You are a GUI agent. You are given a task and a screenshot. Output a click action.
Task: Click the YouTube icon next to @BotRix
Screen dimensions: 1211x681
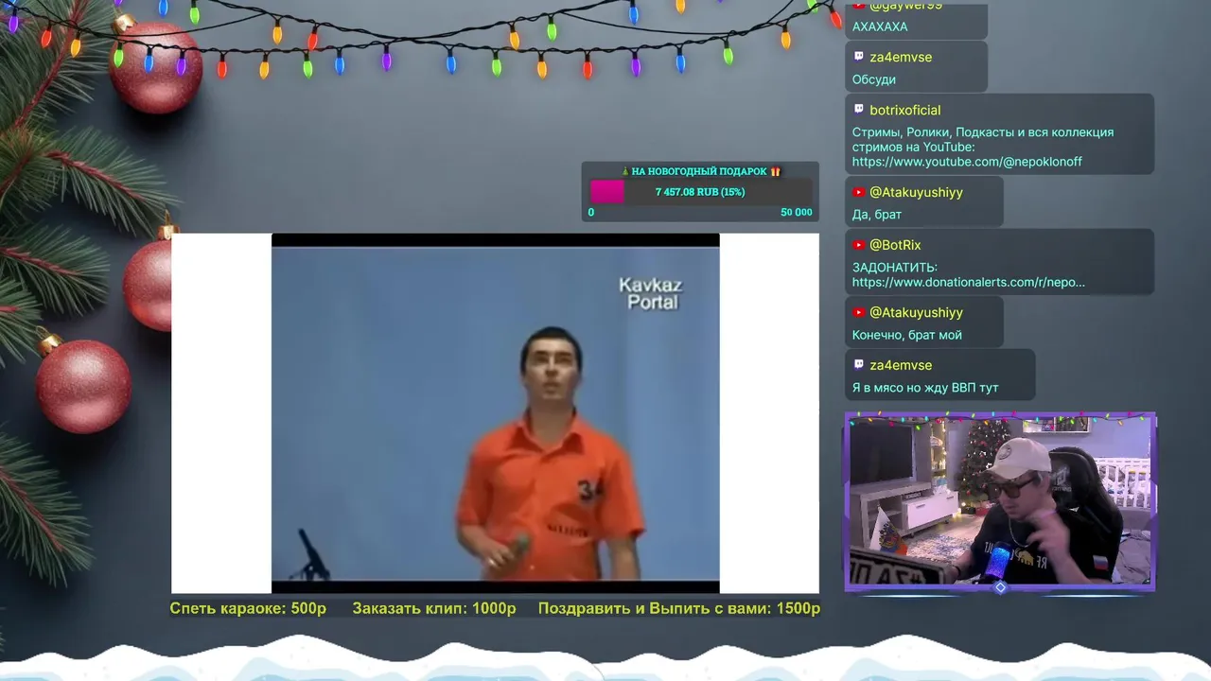(x=858, y=245)
